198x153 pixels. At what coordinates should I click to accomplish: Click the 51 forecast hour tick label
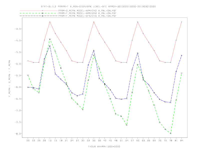(x=121, y=140)
